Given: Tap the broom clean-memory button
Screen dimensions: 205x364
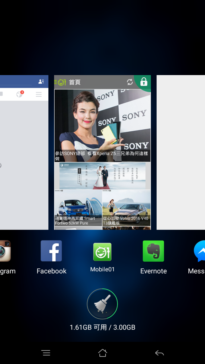Looking at the screenshot, I should coord(102,304).
